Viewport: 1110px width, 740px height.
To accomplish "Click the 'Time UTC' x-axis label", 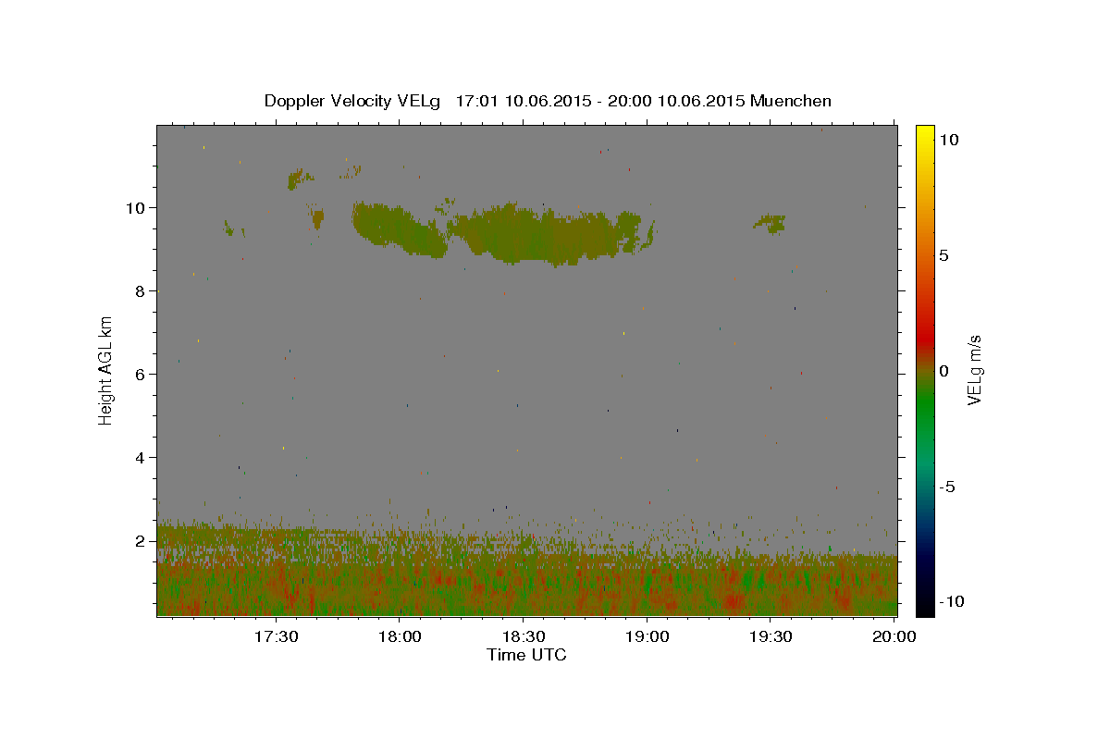I will click(526, 655).
